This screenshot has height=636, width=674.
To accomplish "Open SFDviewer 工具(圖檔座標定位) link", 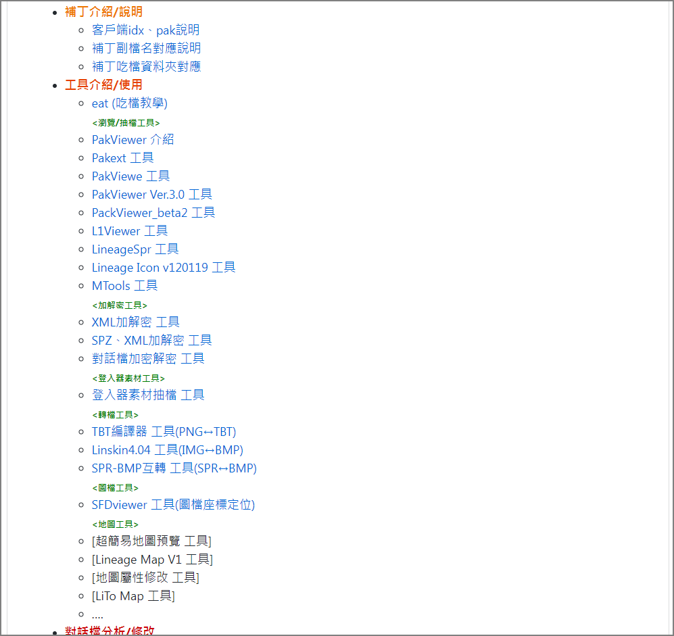I will tap(173, 505).
